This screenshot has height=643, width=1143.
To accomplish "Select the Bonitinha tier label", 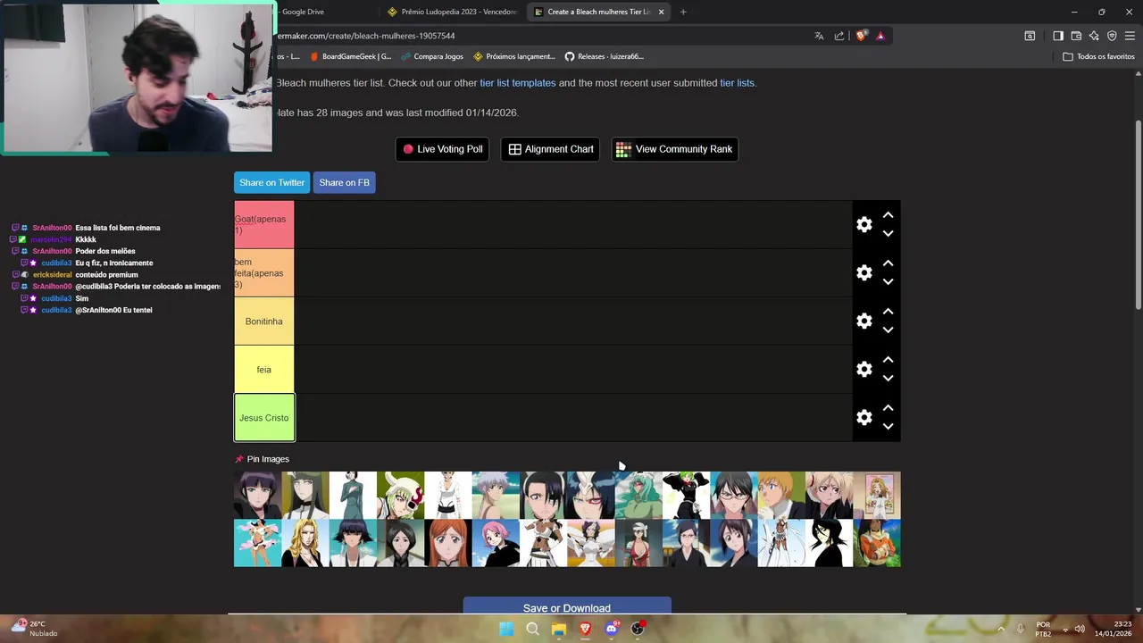I will (263, 321).
